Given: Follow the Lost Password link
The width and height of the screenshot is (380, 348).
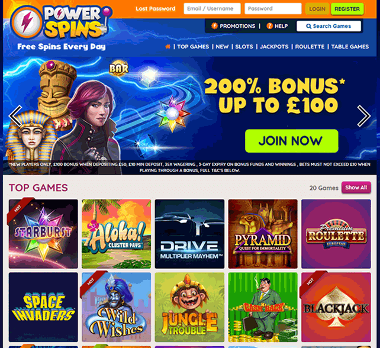Looking at the screenshot, I should coord(155,9).
